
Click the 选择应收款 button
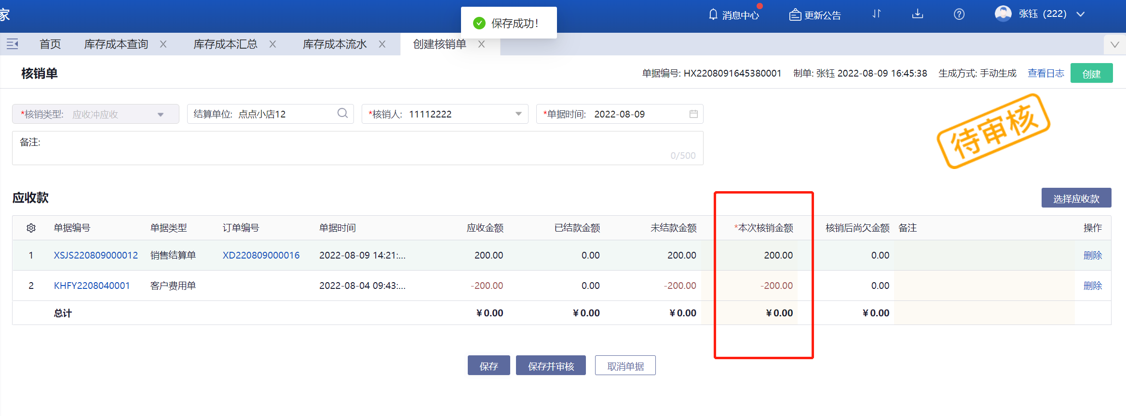(1076, 198)
